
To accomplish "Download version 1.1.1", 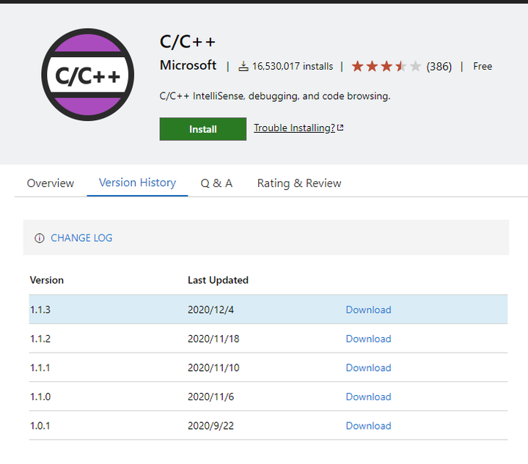I will pyautogui.click(x=368, y=367).
